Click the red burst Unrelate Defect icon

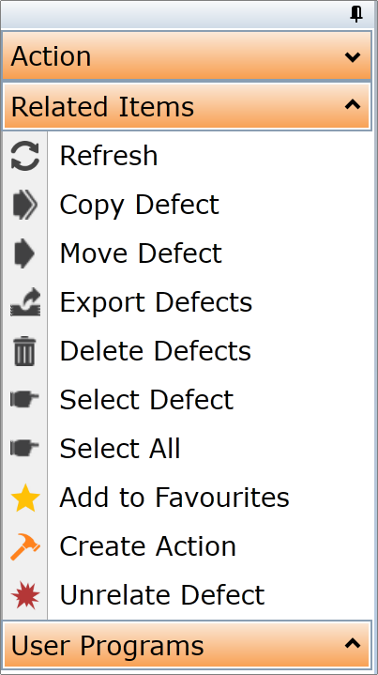click(25, 595)
